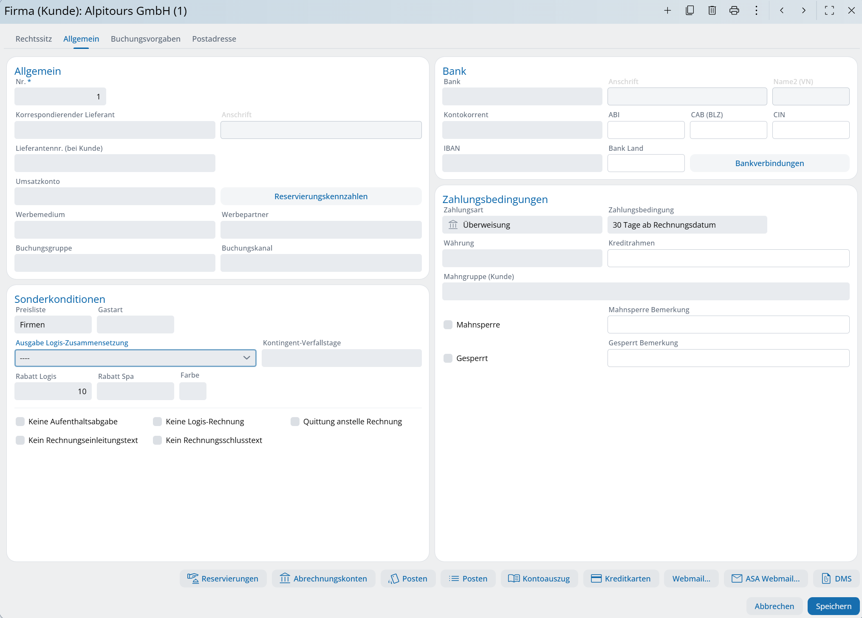Open Posten with the tags icon
Image resolution: width=862 pixels, height=618 pixels.
pos(394,578)
